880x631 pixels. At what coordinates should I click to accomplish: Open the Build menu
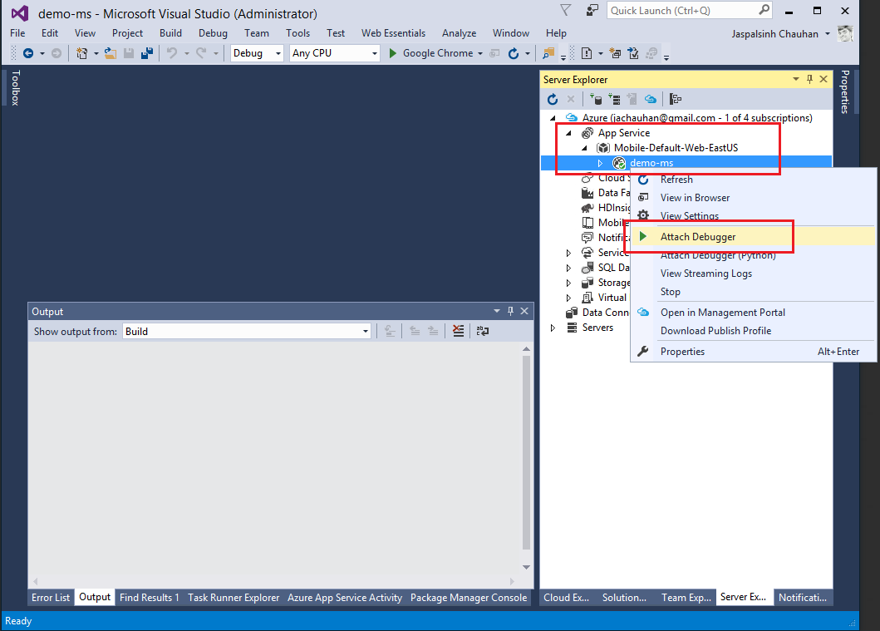[x=170, y=33]
